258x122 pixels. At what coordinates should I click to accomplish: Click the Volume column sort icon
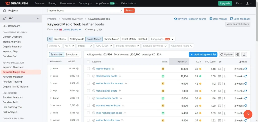pyautogui.click(x=186, y=62)
